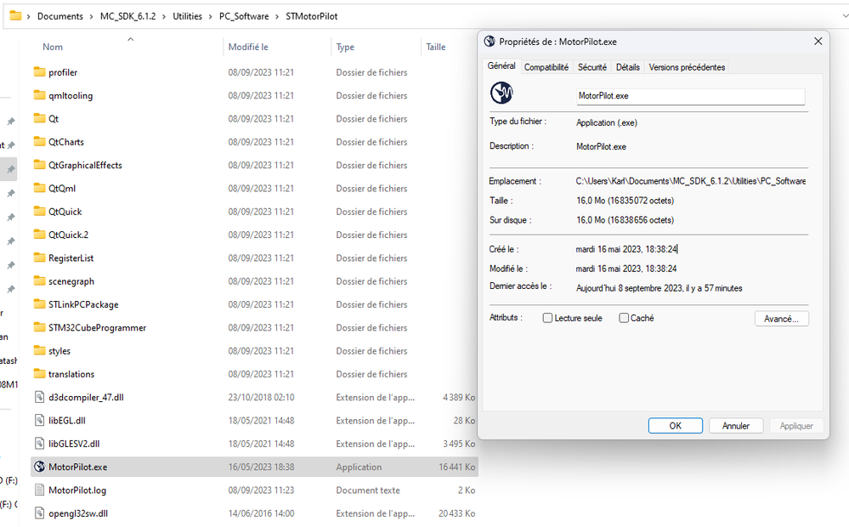Click the STLinkPCPackage folder icon
849x527 pixels.
40,304
